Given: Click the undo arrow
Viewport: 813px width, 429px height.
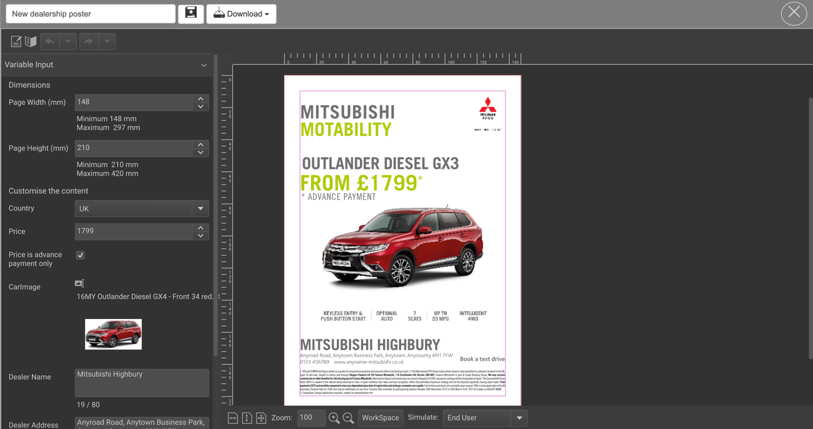Looking at the screenshot, I should point(50,41).
